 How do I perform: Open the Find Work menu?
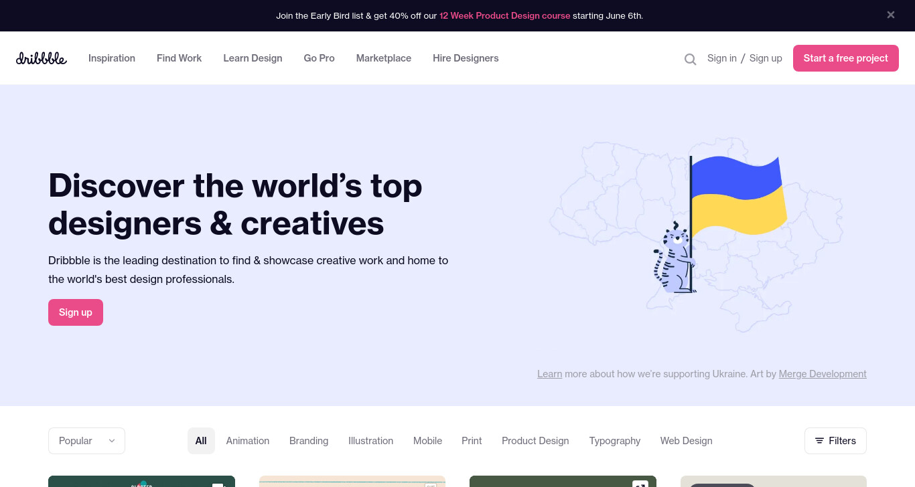[x=179, y=58]
